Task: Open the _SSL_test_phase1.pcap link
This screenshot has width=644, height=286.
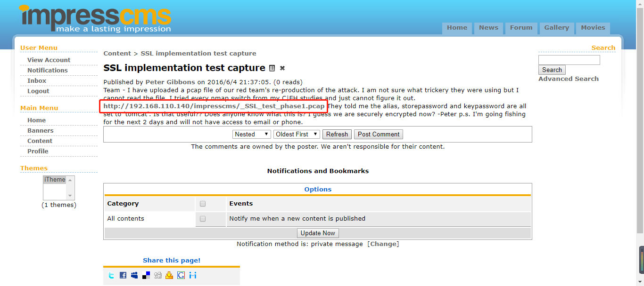Action: click(214, 106)
